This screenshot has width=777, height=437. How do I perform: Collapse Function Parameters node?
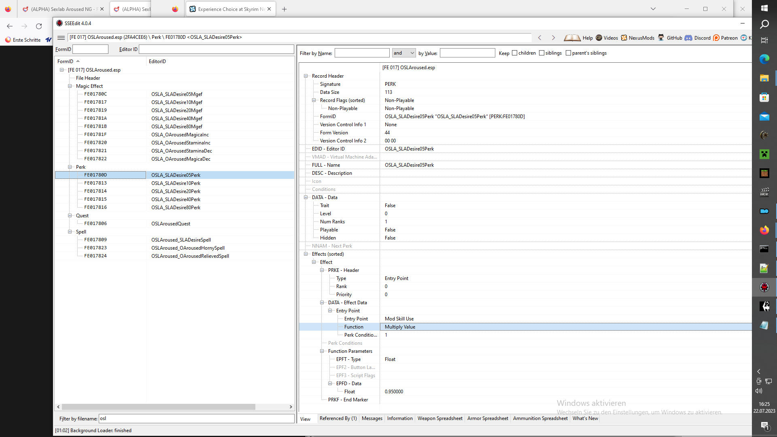tap(322, 351)
